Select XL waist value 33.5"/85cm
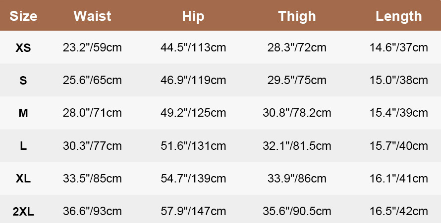Image resolution: width=441 pixels, height=223 pixels. pos(92,178)
